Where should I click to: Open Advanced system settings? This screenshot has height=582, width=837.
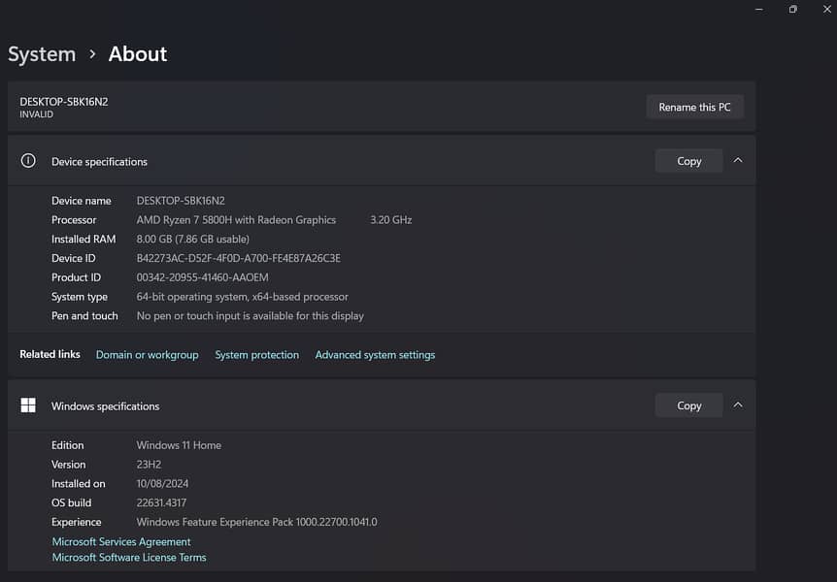pyautogui.click(x=375, y=355)
